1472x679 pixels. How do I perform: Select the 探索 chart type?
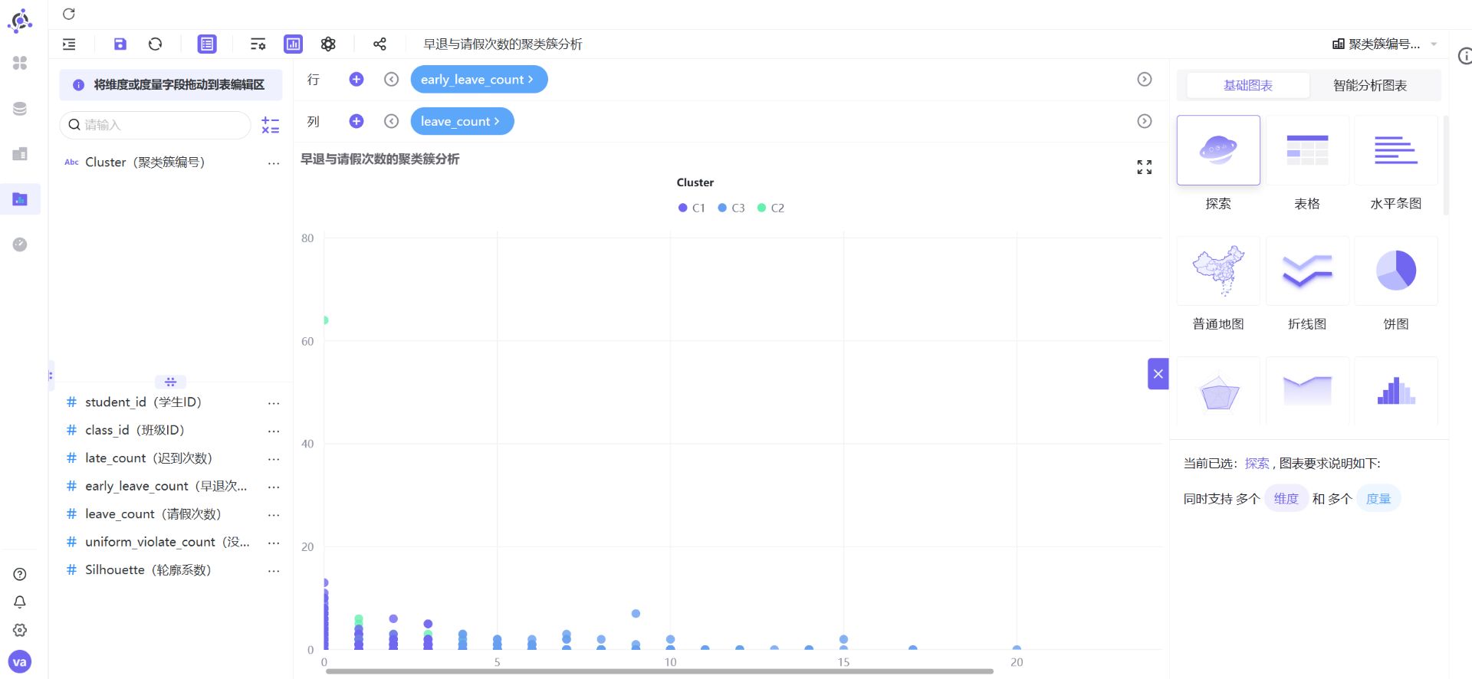pyautogui.click(x=1218, y=150)
